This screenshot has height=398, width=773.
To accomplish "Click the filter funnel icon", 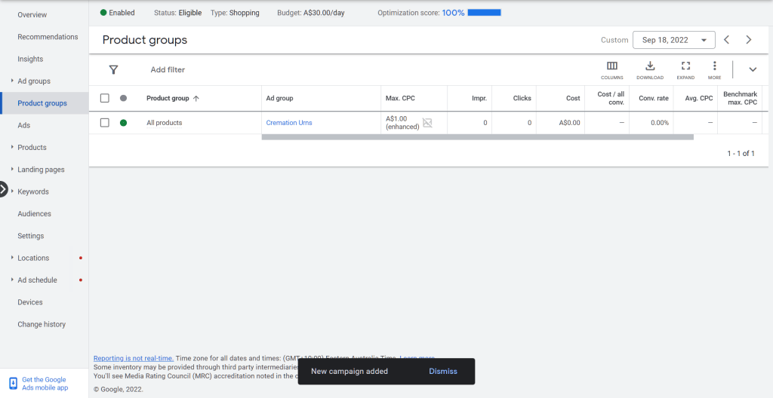I will click(x=113, y=69).
